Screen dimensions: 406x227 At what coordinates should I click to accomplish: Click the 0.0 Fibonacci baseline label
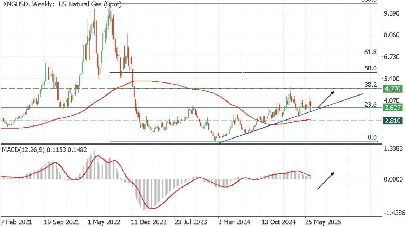(x=372, y=137)
